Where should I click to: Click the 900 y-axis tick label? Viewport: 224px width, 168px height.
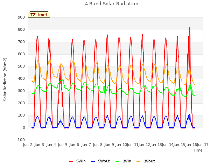(x=21, y=17)
